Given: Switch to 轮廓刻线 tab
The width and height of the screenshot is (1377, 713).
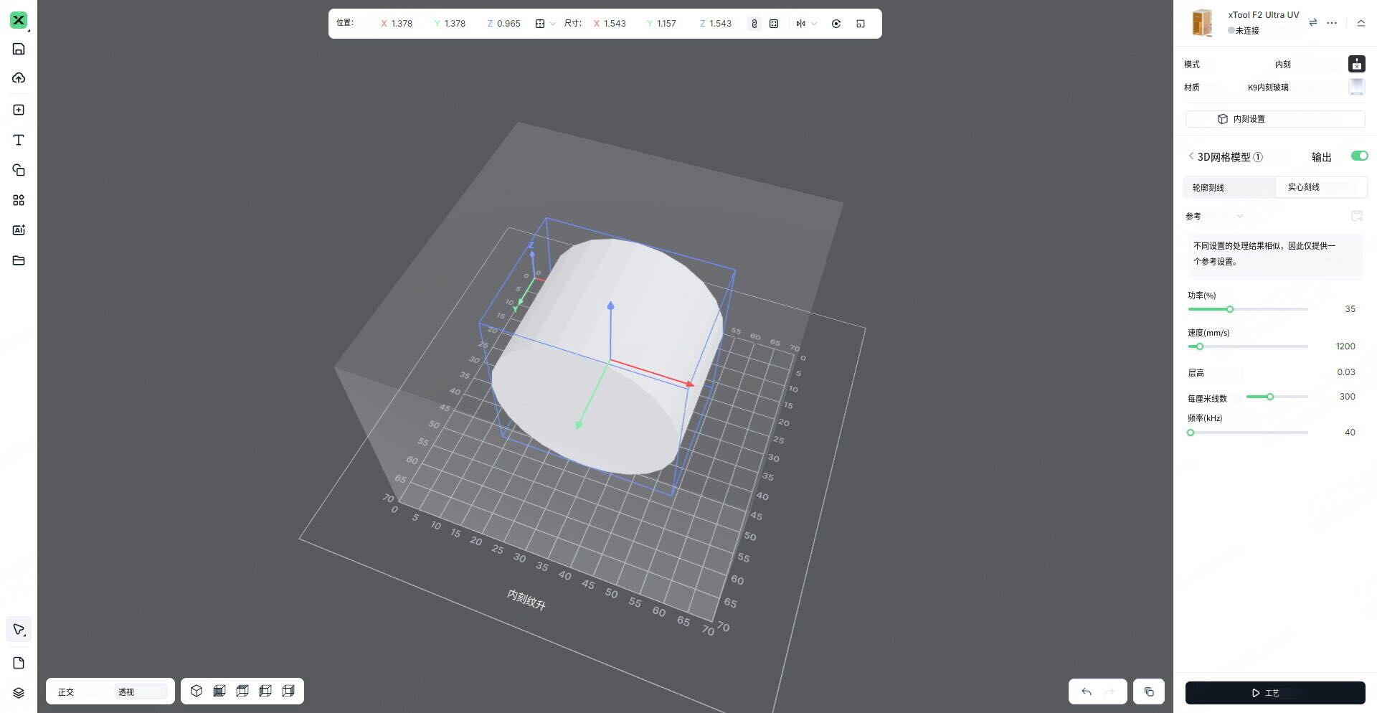Looking at the screenshot, I should pos(1208,187).
